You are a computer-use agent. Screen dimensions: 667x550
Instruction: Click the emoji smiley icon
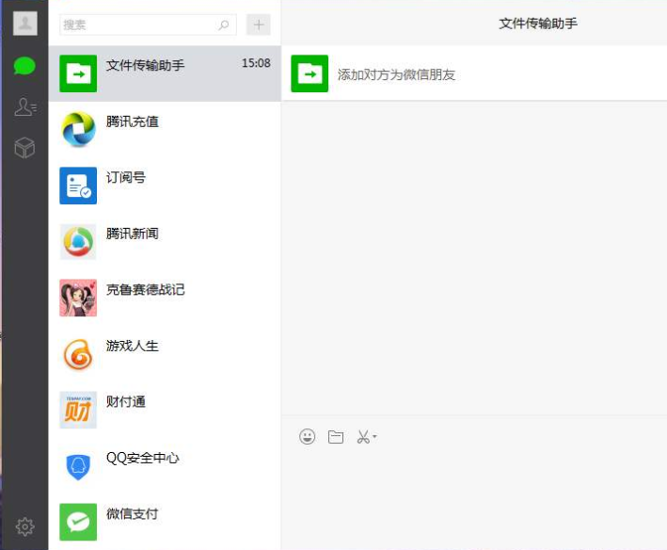[307, 437]
